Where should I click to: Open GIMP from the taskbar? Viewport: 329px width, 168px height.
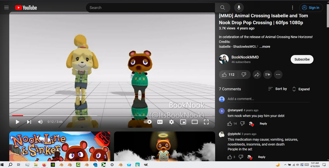[146, 165]
